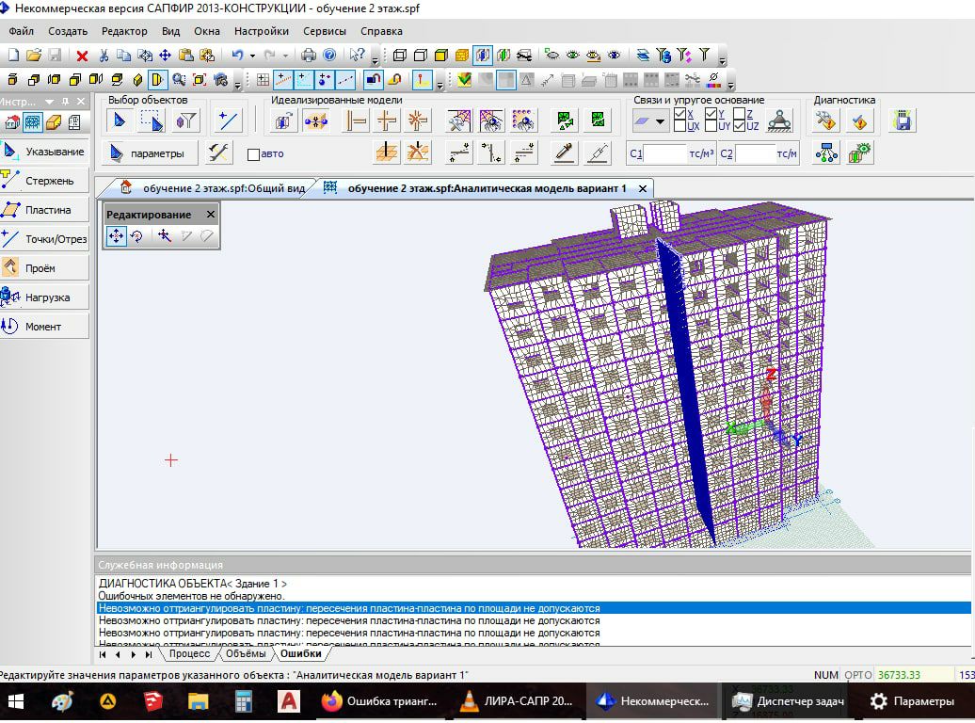This screenshot has width=975, height=723.
Task: Click the New file icon
Action: (x=13, y=56)
